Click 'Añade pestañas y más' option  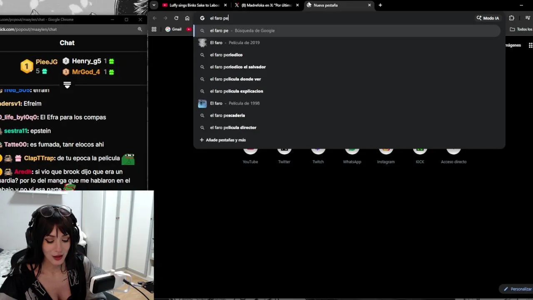click(x=223, y=140)
